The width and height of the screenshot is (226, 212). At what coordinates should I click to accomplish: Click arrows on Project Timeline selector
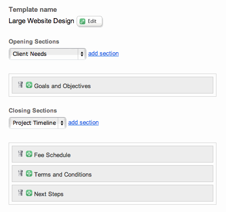pos(62,123)
